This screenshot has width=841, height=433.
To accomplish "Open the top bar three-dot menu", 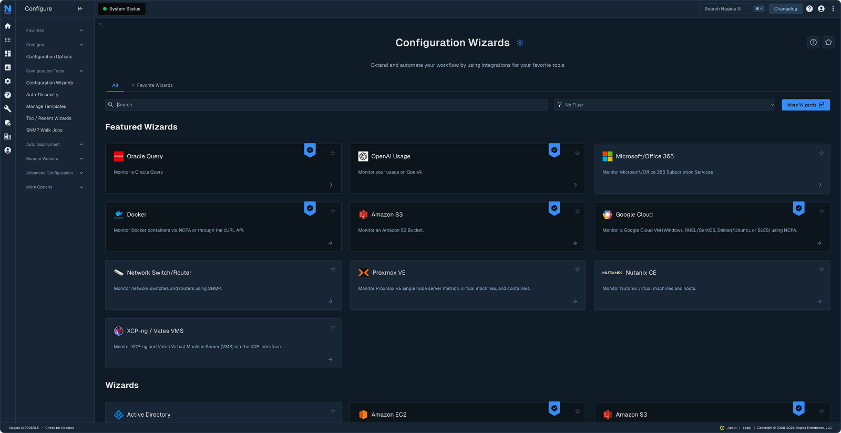I will [x=833, y=9].
